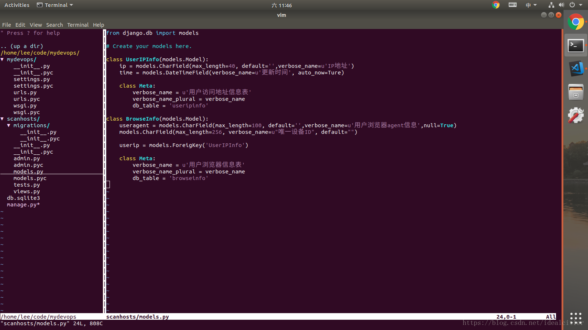Click the Activities button
The height and width of the screenshot is (330, 588).
(17, 5)
